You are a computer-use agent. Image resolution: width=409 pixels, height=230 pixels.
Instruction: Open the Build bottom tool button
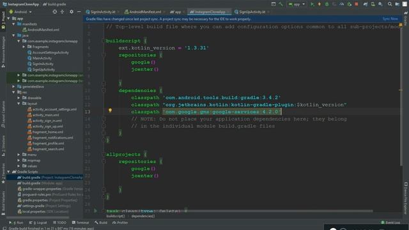101,223
